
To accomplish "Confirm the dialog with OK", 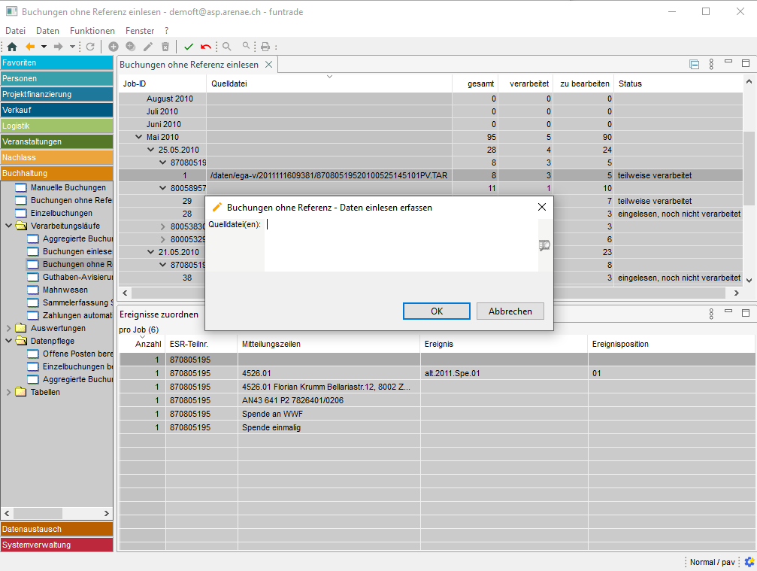I will coord(436,311).
